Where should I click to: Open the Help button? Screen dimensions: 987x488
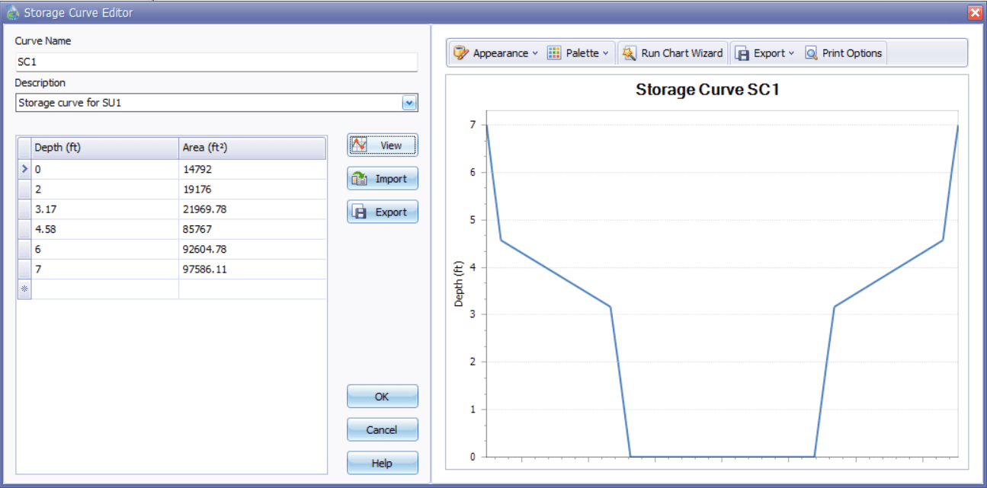(382, 463)
